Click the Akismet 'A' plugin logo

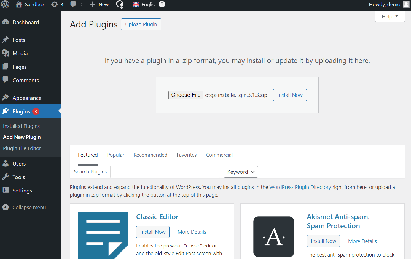[273, 236]
